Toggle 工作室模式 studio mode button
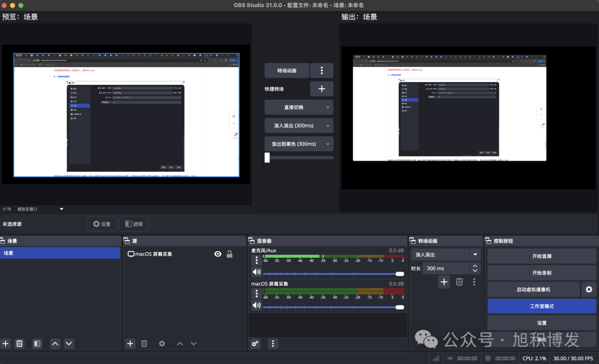Viewport: 599px width, 364px height. pyautogui.click(x=542, y=306)
